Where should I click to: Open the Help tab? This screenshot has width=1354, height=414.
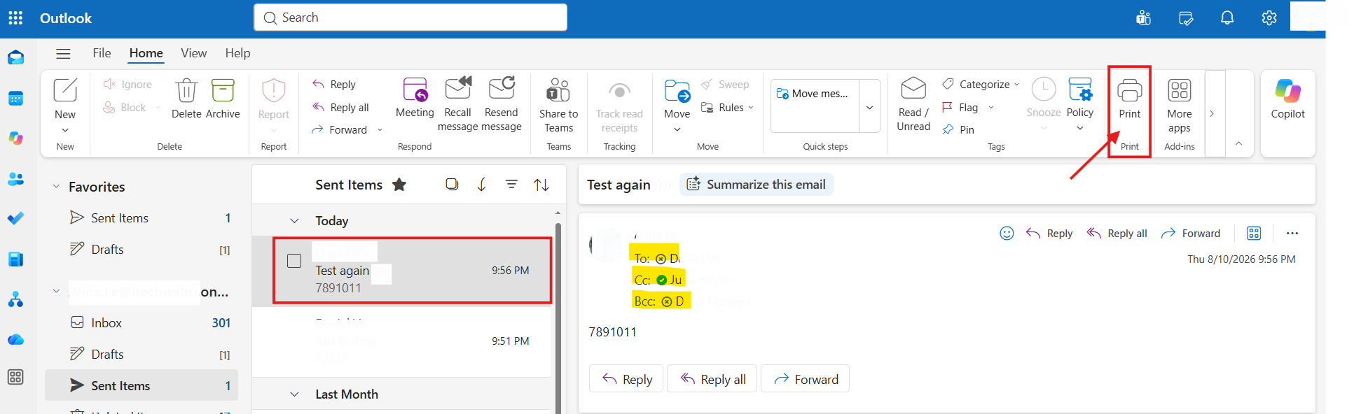pyautogui.click(x=237, y=53)
